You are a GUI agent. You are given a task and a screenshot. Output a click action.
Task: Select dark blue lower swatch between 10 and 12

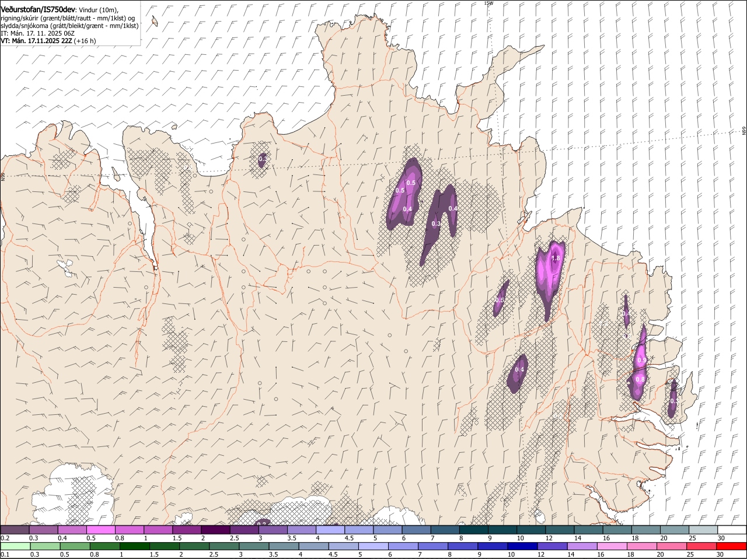click(523, 546)
